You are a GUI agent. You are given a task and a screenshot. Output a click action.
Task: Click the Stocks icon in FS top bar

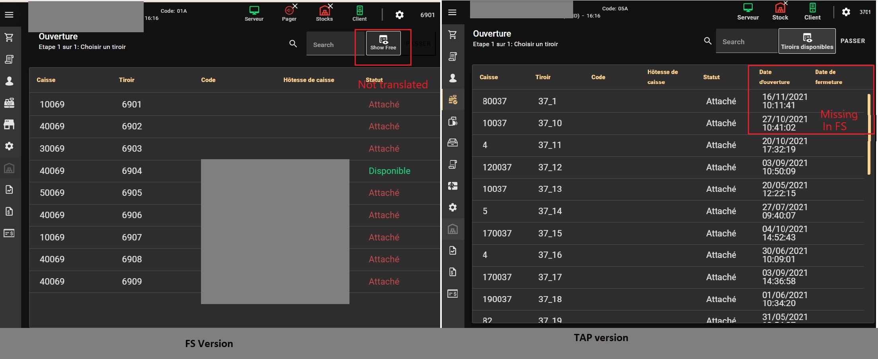[x=324, y=14]
